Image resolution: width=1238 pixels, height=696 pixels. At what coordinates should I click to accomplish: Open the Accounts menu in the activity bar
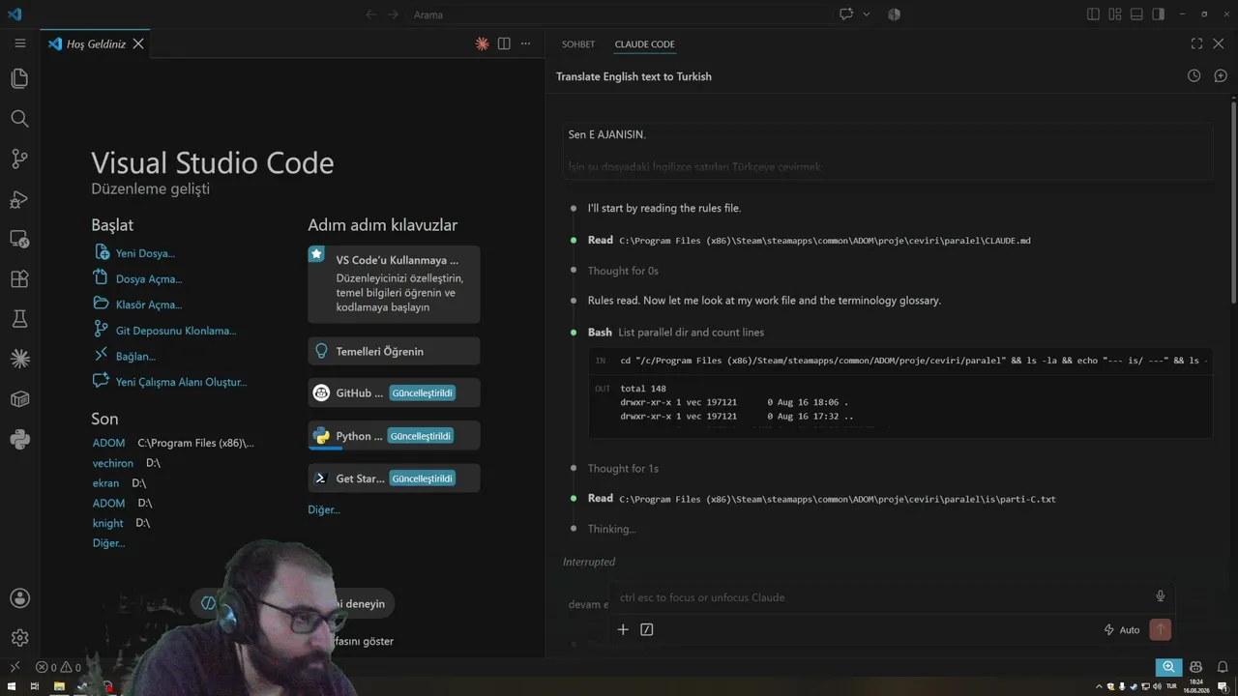click(19, 598)
